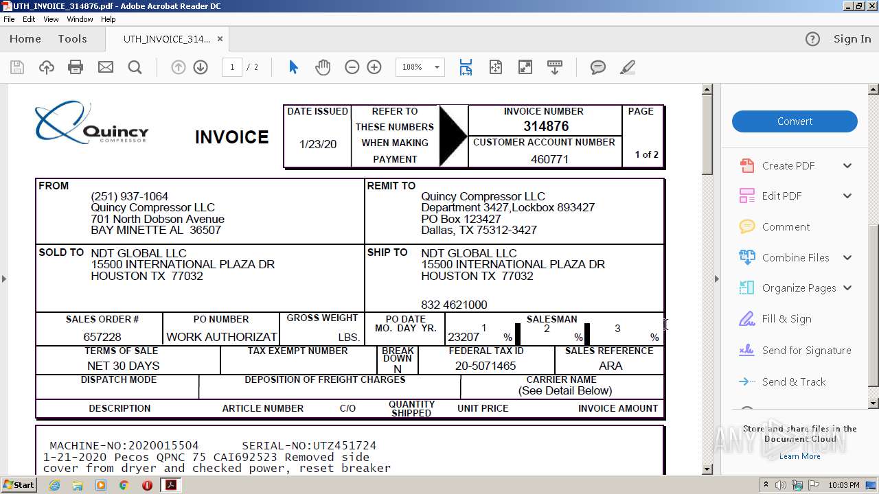This screenshot has width=879, height=494.
Task: Open the View menu
Action: (52, 19)
